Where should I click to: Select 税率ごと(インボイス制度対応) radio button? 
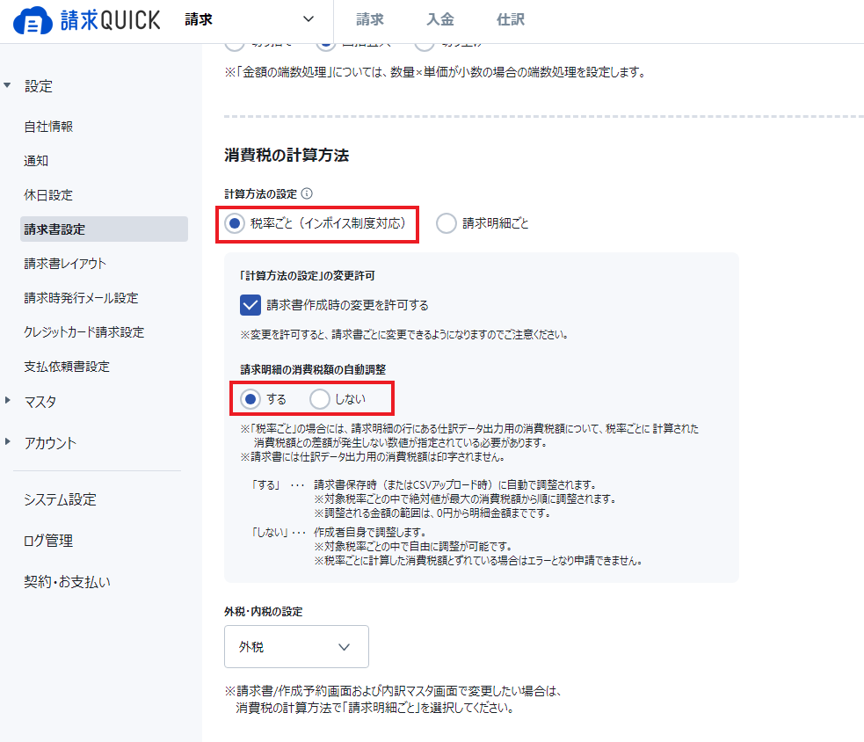[235, 223]
